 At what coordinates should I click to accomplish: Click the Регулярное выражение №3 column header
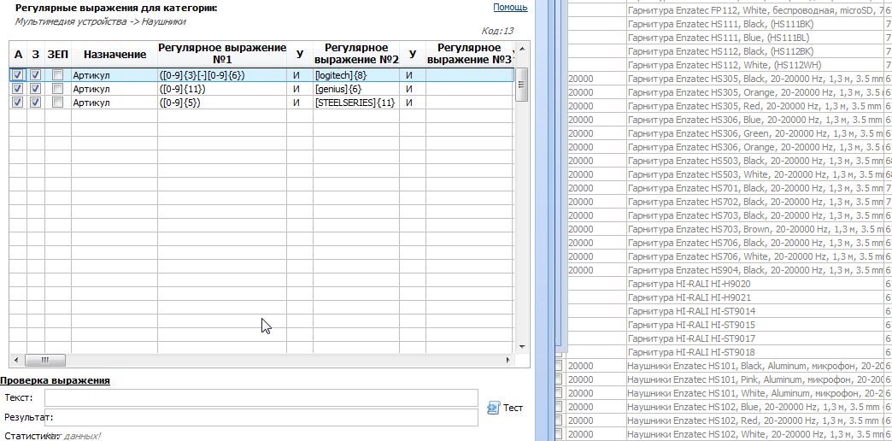point(470,55)
